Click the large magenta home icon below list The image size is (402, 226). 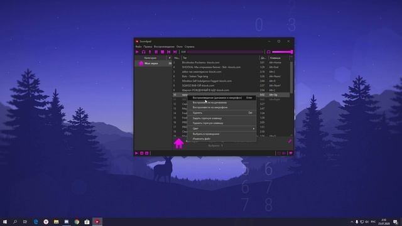[x=178, y=144]
